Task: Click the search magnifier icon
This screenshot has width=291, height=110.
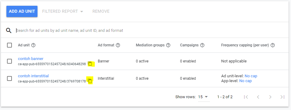Action: click(x=9, y=30)
